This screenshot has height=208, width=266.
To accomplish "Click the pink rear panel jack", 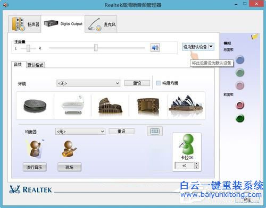I will click(x=240, y=85).
